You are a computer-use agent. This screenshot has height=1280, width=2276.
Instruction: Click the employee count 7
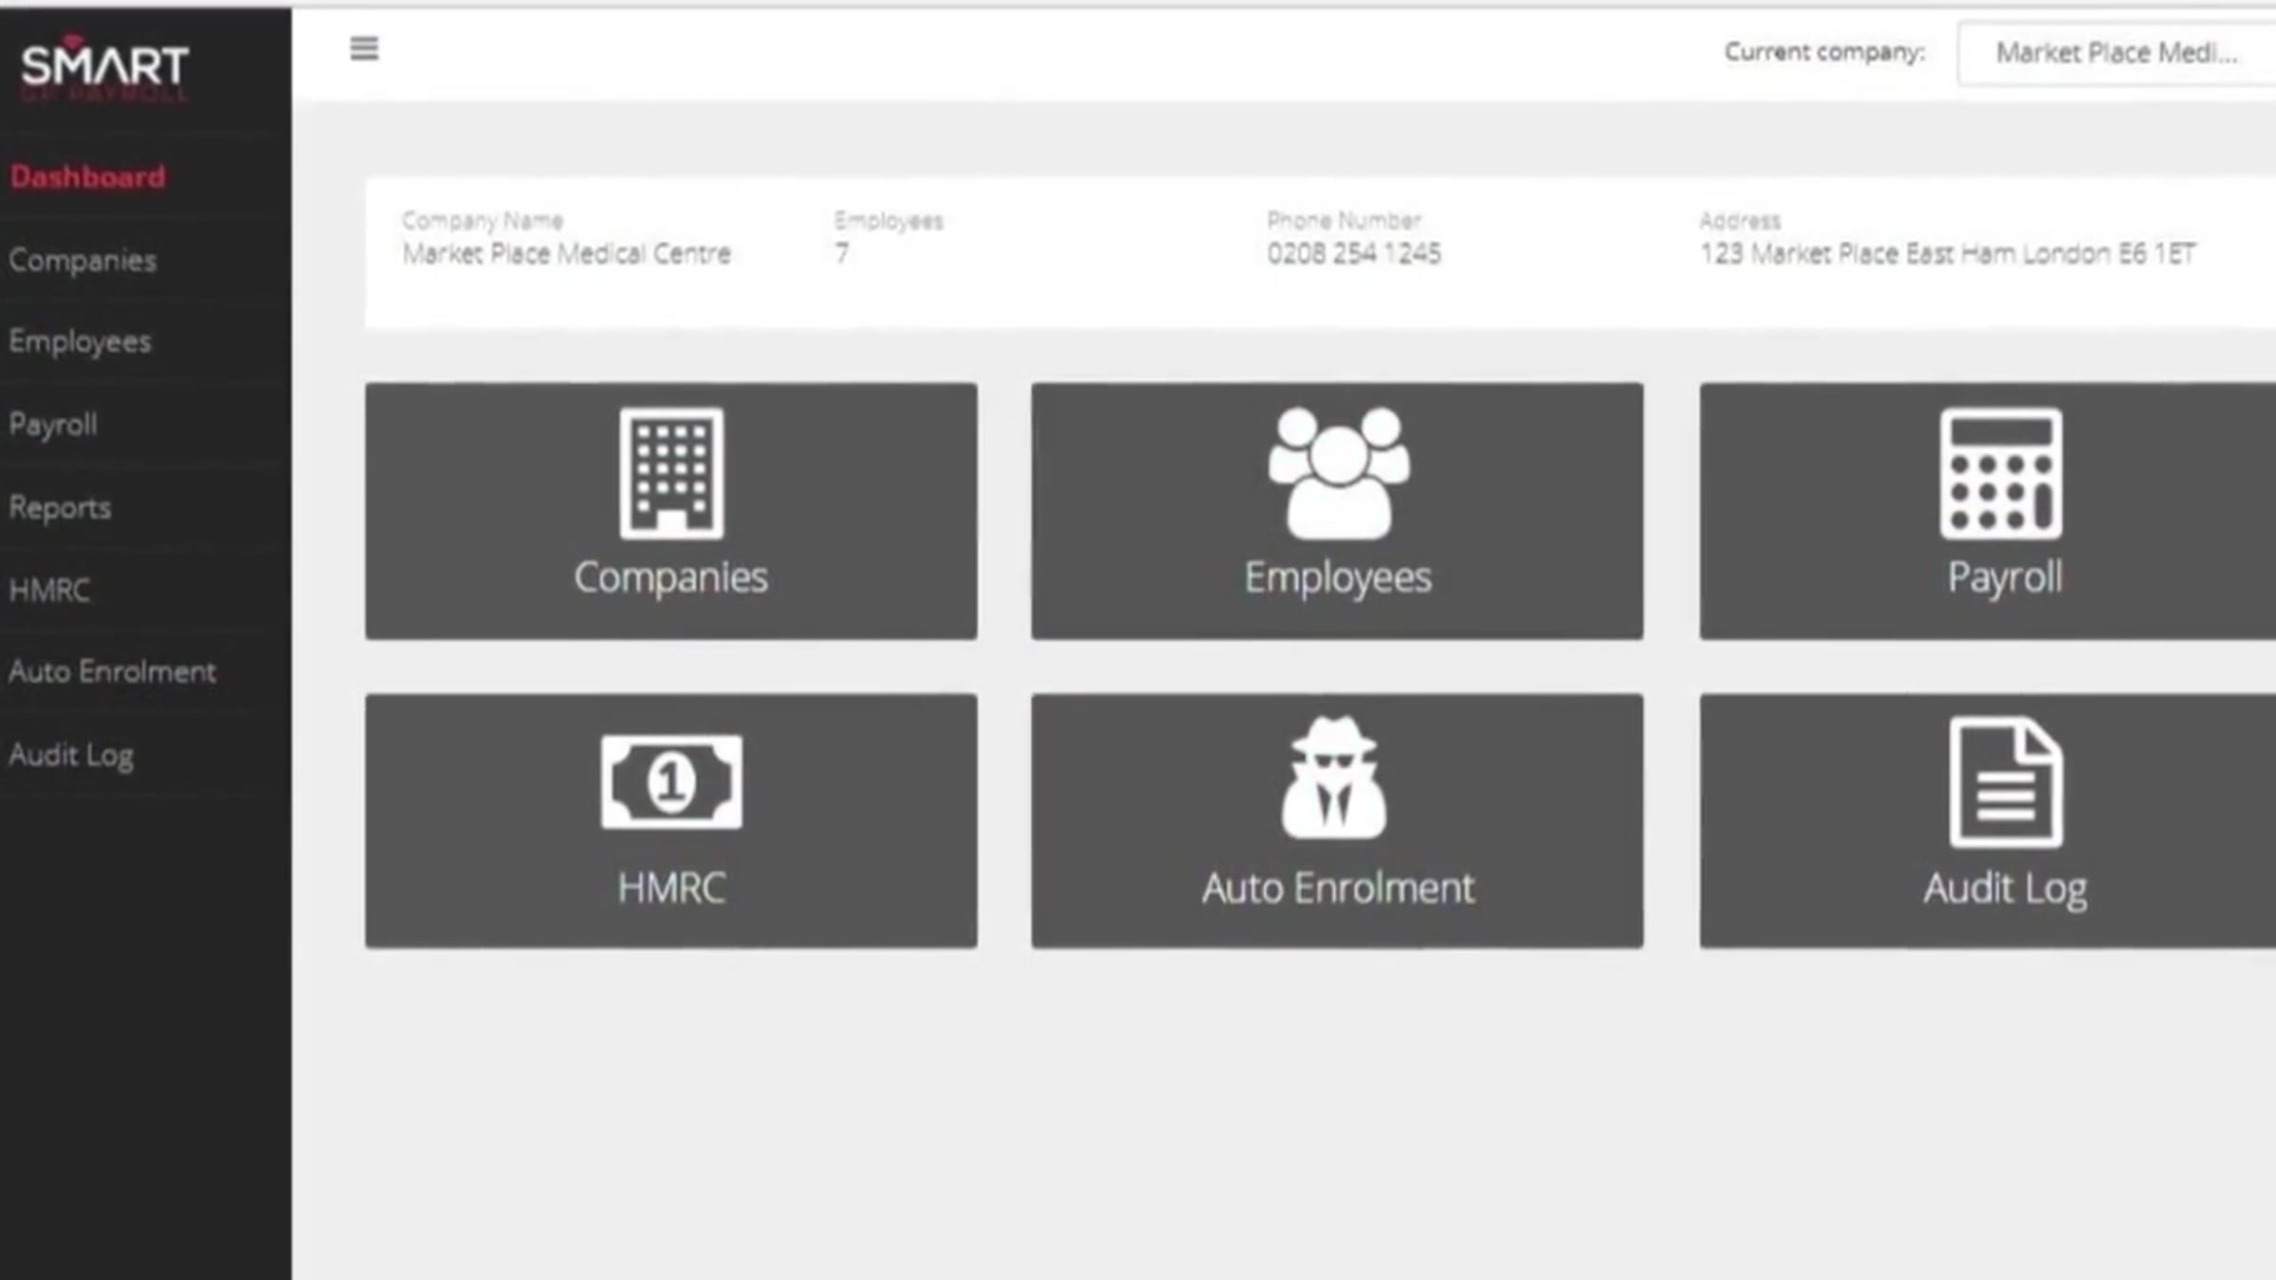point(841,254)
